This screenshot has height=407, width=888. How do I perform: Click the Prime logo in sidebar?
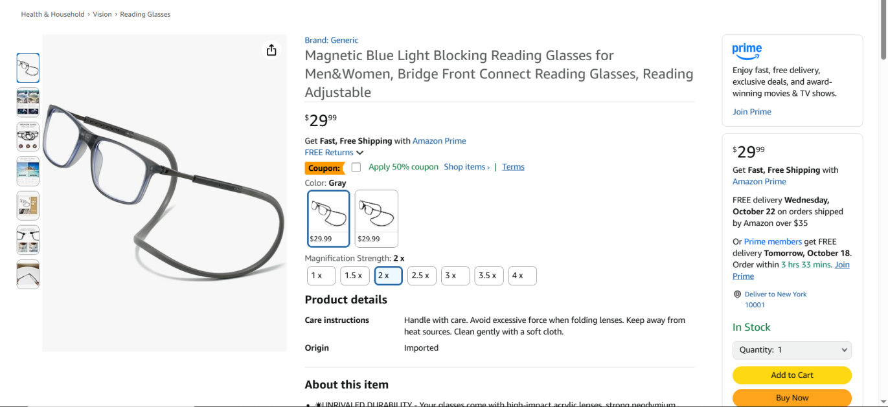pyautogui.click(x=747, y=50)
